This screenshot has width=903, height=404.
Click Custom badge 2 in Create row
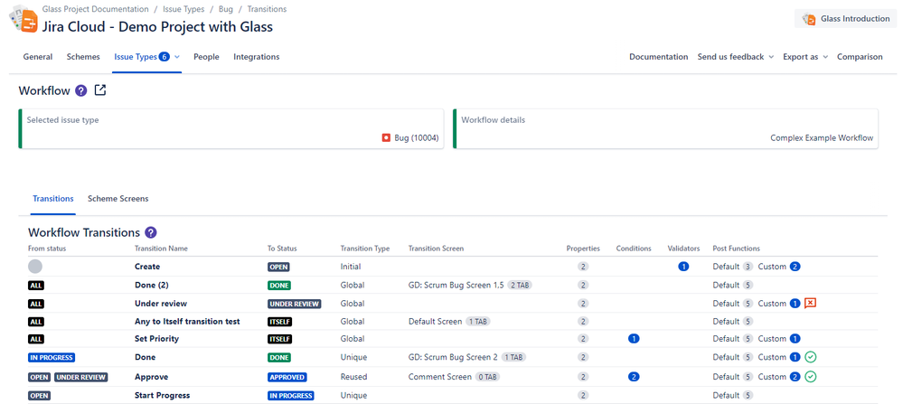click(795, 267)
